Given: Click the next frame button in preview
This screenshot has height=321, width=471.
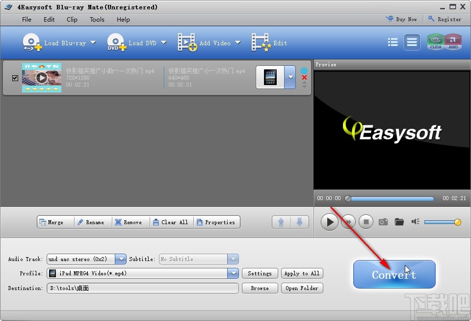Looking at the screenshot, I should [x=348, y=222].
